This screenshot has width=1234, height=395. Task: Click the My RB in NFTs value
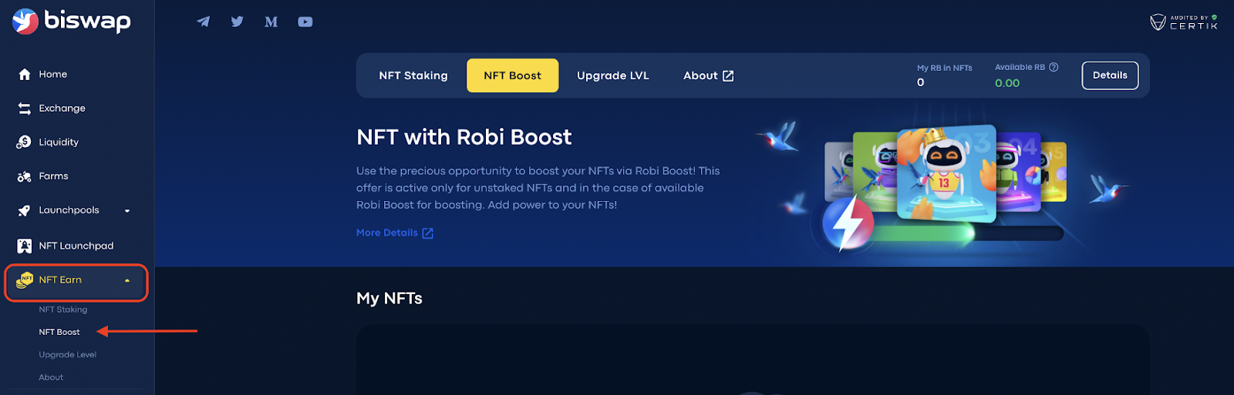tap(921, 82)
